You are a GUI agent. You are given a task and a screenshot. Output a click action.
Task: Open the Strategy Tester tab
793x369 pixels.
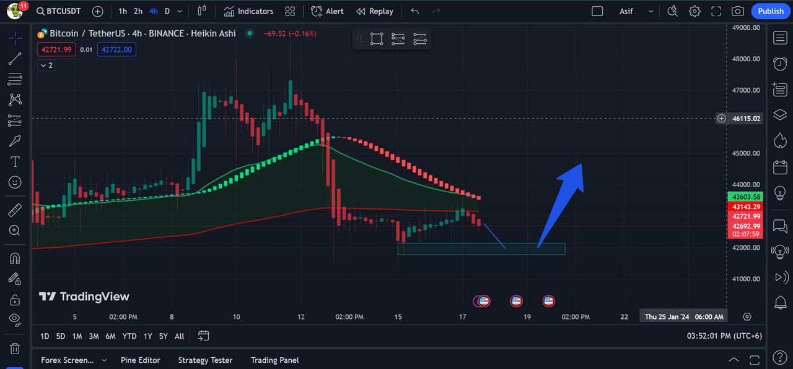(205, 360)
